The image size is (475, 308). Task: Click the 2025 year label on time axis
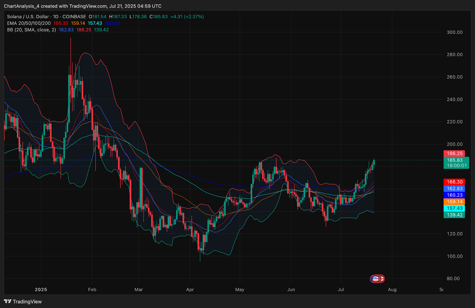coord(41,289)
